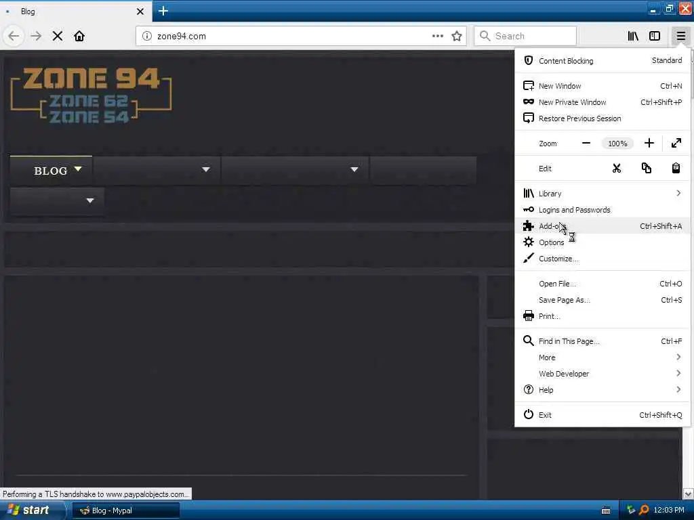Open a new tab with plus button

163,11
